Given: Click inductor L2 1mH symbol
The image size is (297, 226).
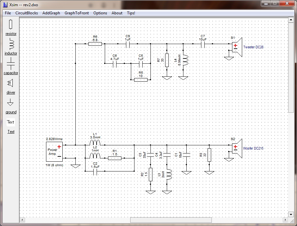Looking at the screenshot, I should [95, 156].
